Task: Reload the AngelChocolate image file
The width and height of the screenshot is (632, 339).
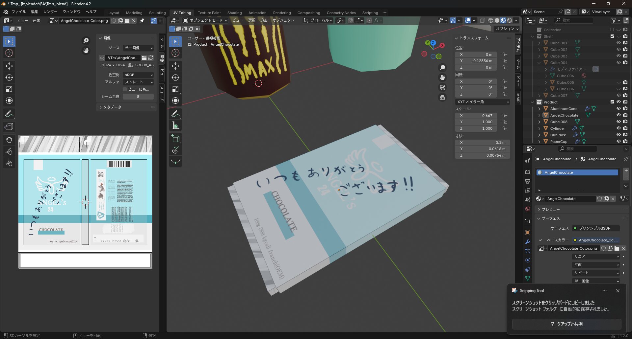Action: (151, 58)
